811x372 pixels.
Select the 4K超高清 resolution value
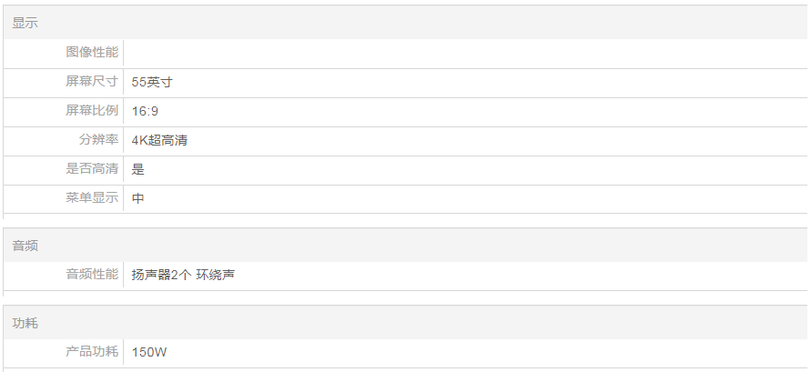click(159, 140)
